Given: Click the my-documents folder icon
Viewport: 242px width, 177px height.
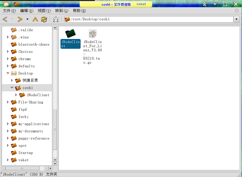Looking at the screenshot, I should (14, 131).
